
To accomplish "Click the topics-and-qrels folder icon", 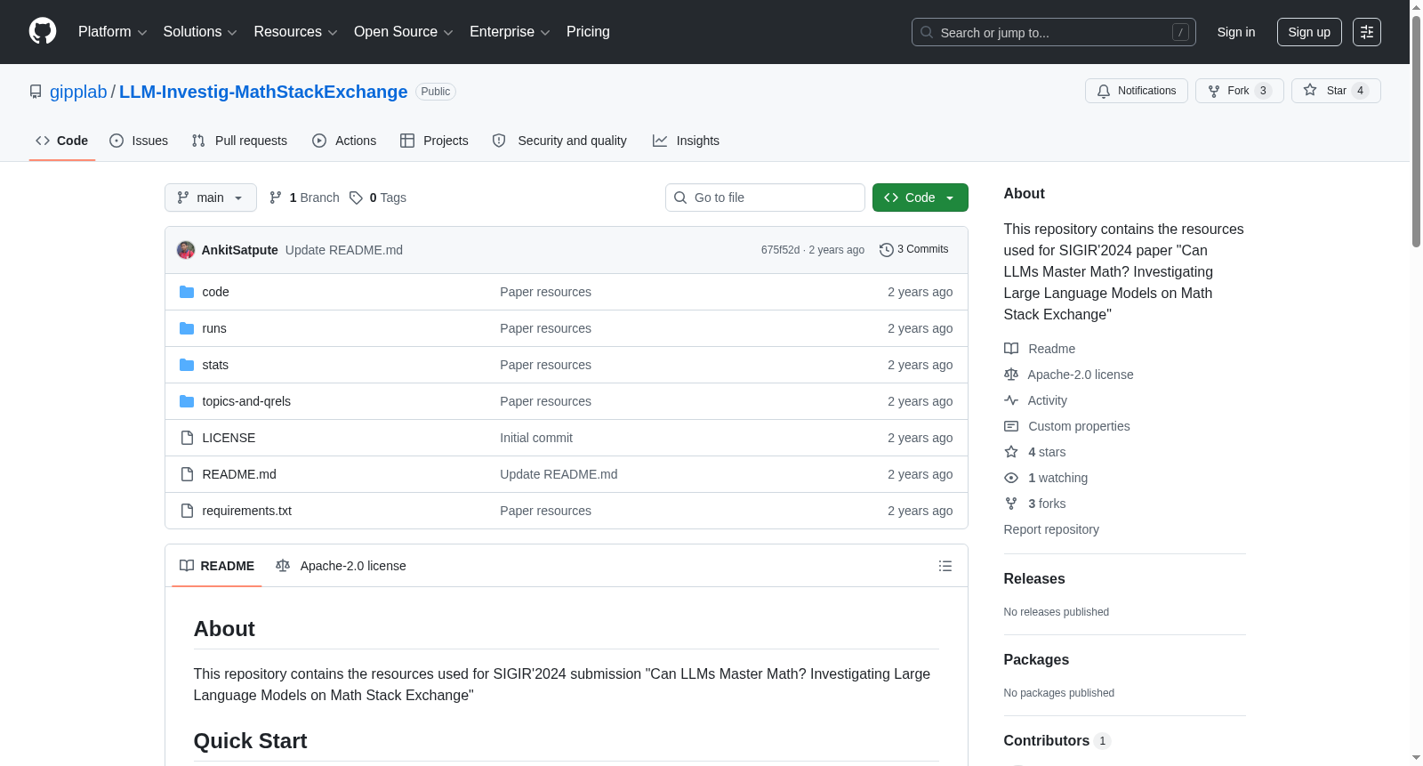I will coord(187,401).
